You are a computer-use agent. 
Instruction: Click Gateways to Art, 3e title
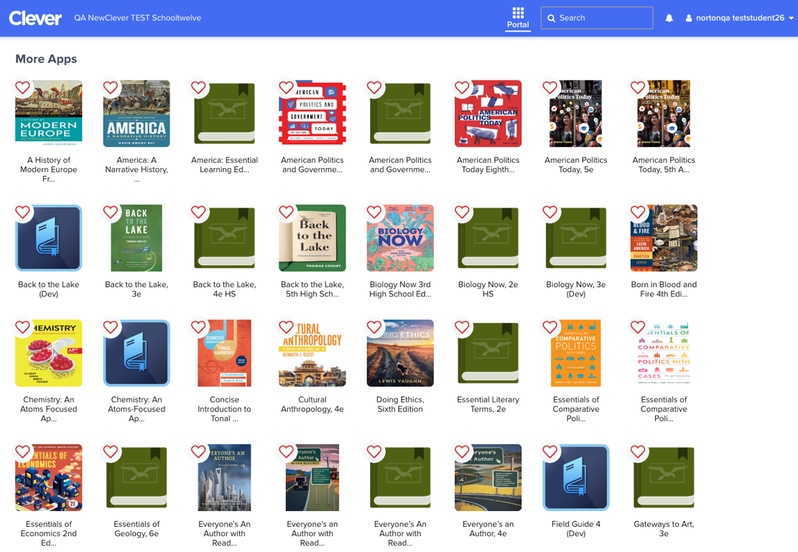664,528
